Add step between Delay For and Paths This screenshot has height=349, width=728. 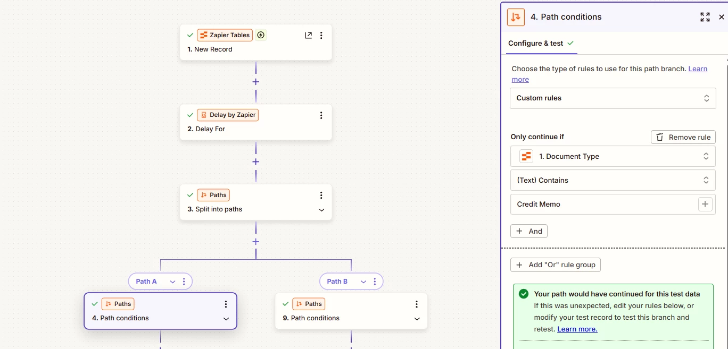[256, 161]
